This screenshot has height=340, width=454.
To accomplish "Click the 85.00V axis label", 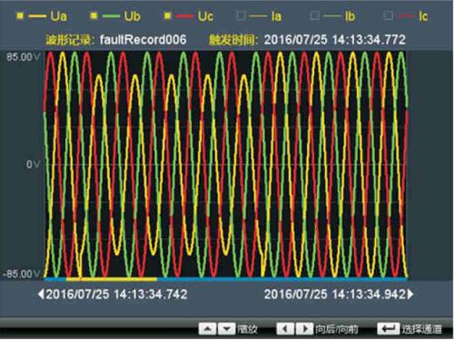I will click(24, 57).
